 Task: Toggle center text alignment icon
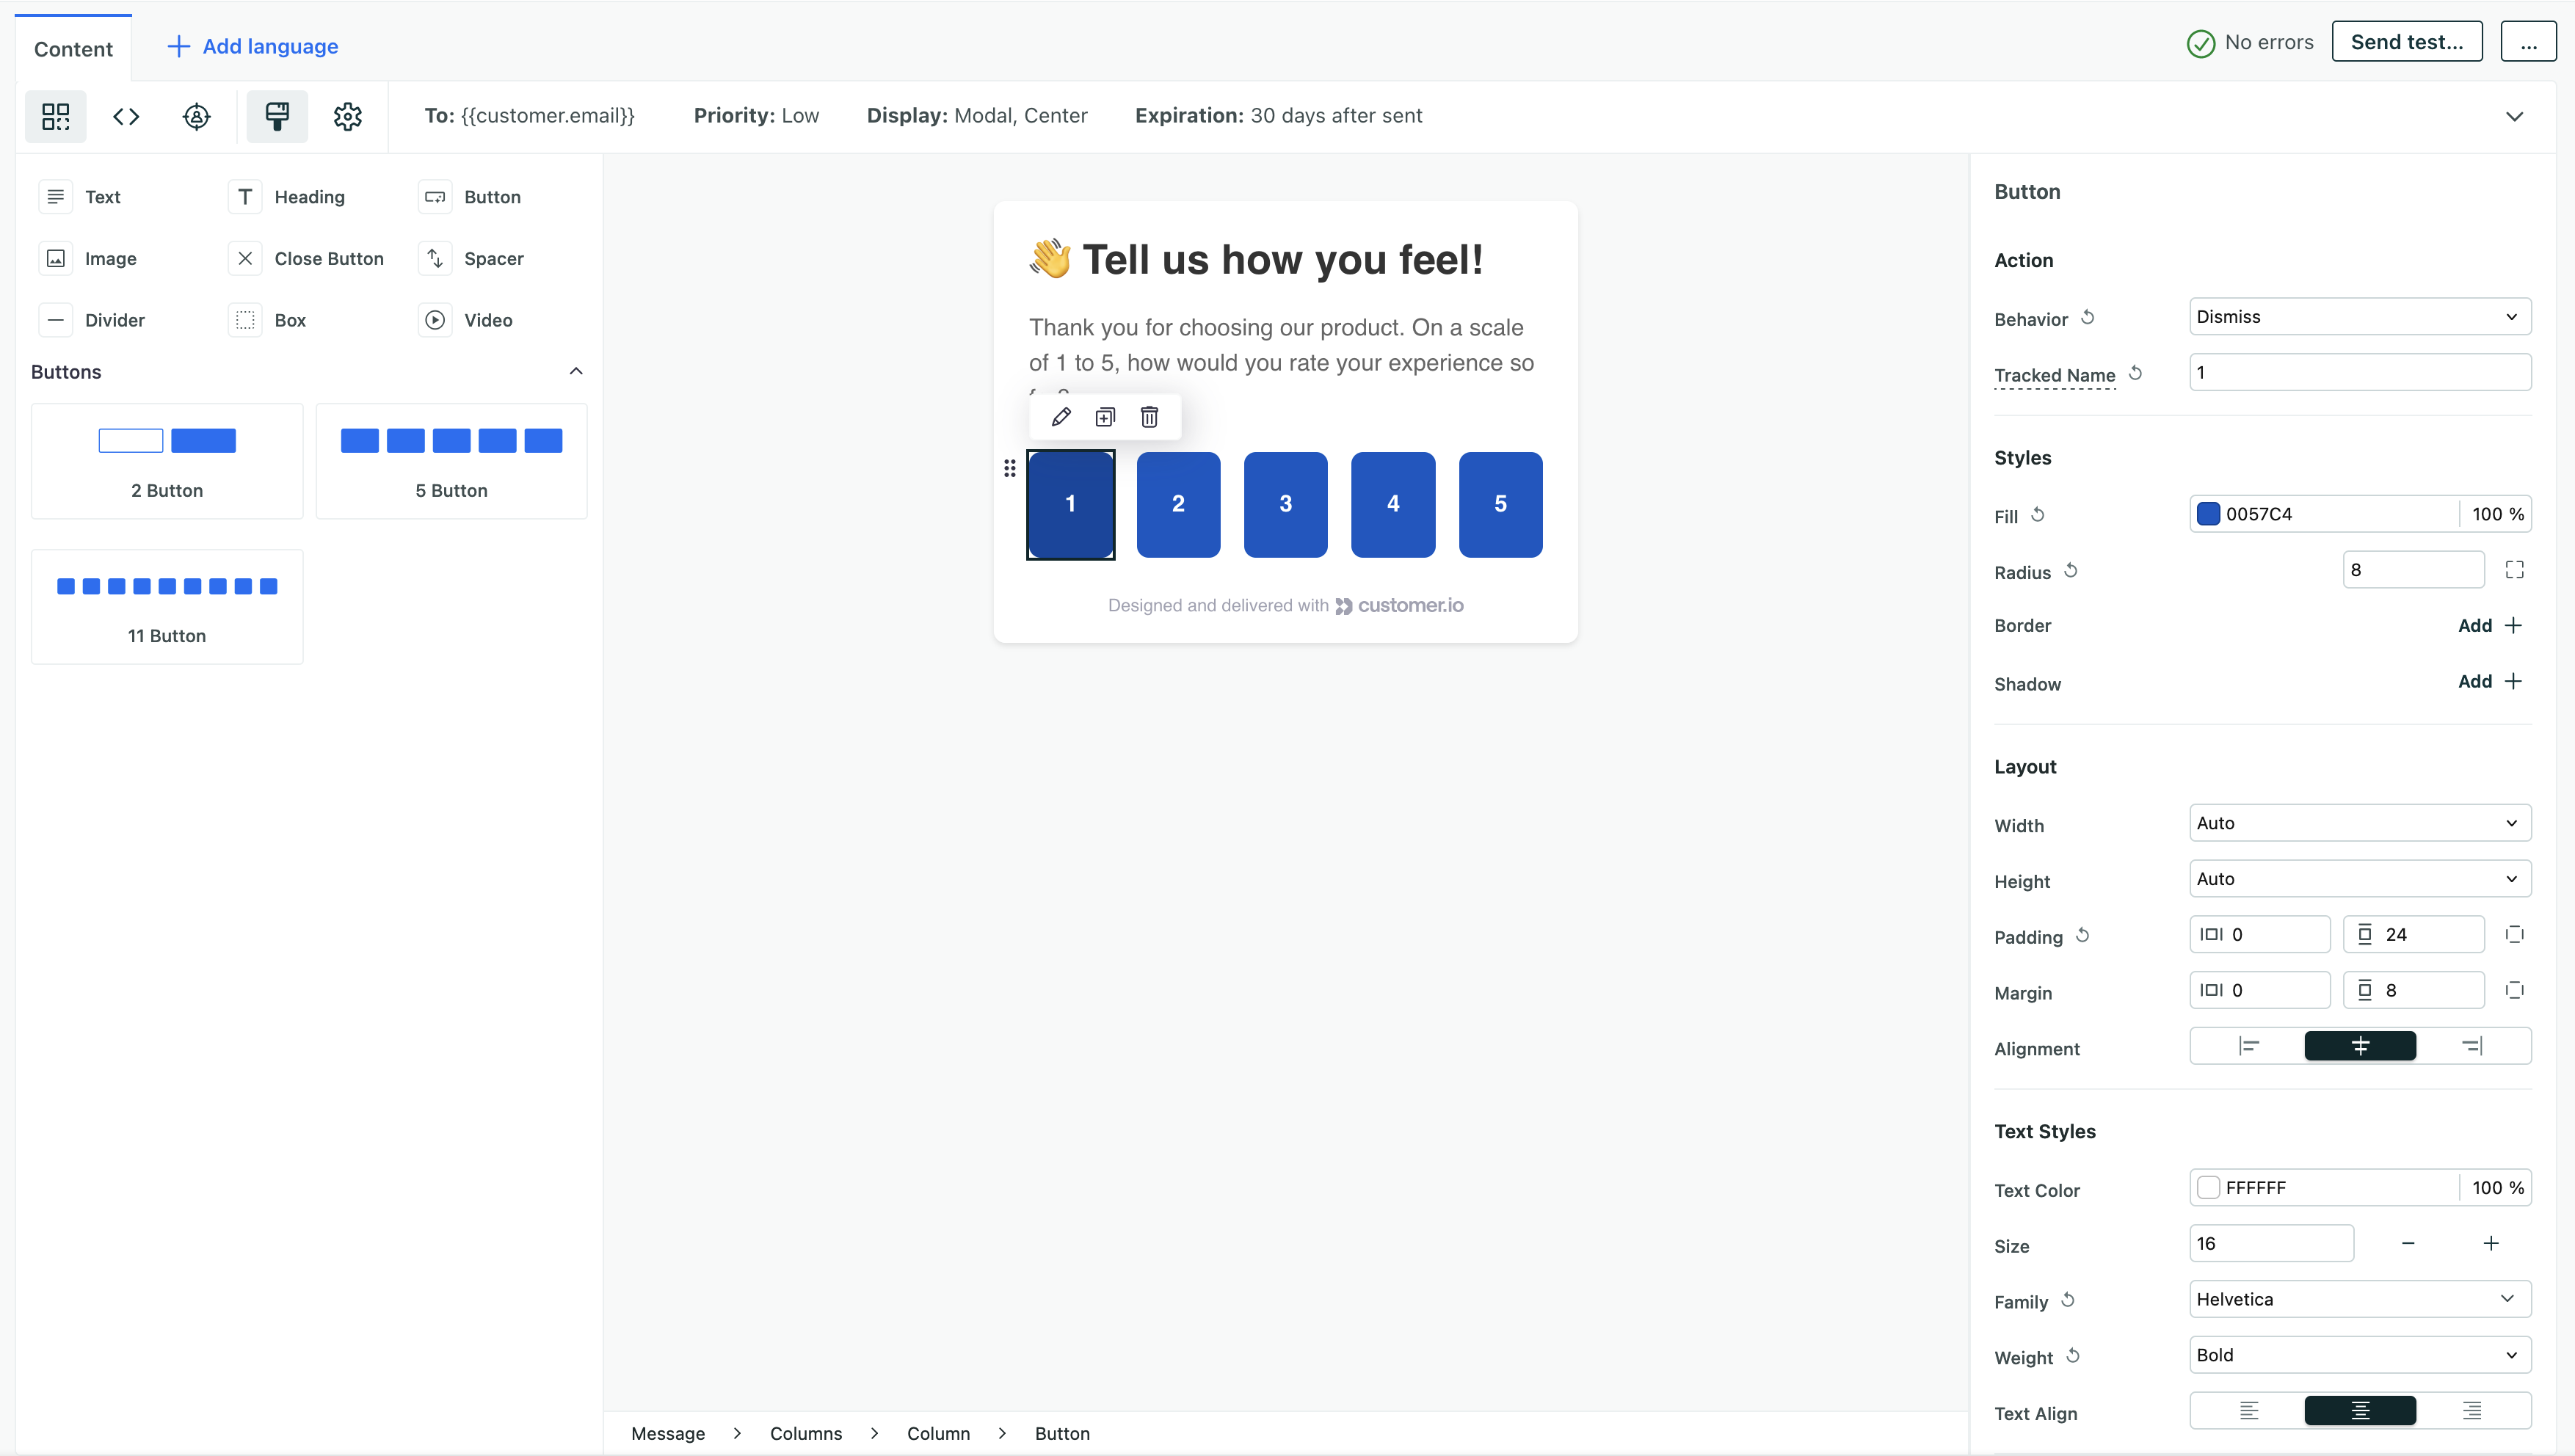[x=2359, y=1410]
